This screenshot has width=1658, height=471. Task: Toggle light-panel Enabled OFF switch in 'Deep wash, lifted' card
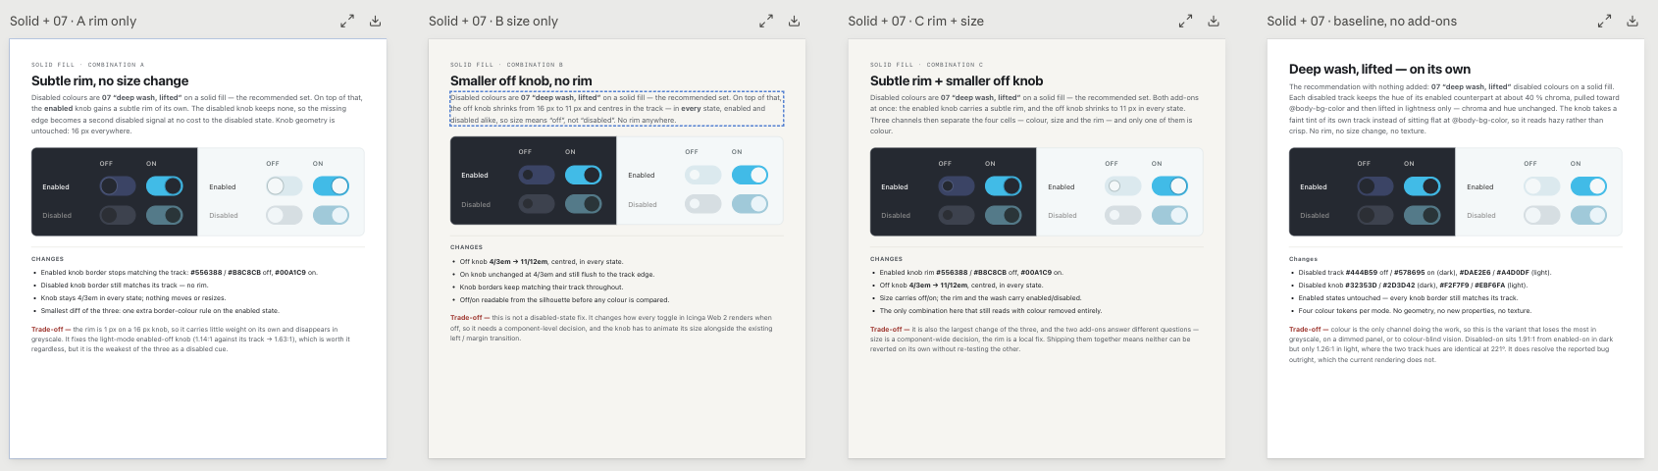pyautogui.click(x=1542, y=186)
